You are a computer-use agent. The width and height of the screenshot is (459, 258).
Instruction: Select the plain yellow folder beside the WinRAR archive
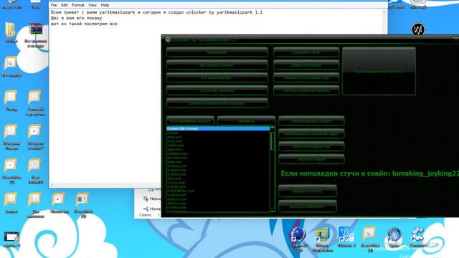pos(11,29)
